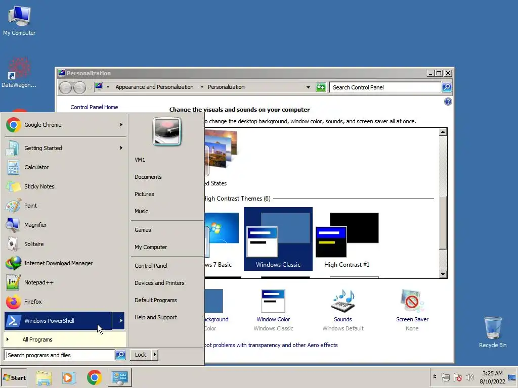The height and width of the screenshot is (388, 518).
Task: Select High Contrast #1 theme
Action: tap(347, 239)
